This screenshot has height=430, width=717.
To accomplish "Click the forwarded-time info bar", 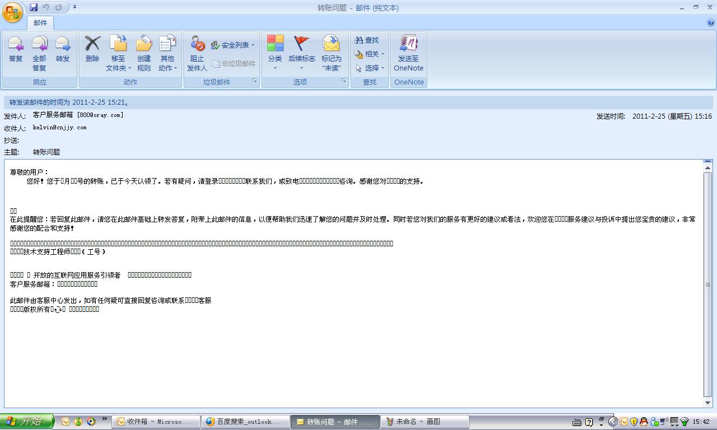I will [x=358, y=102].
